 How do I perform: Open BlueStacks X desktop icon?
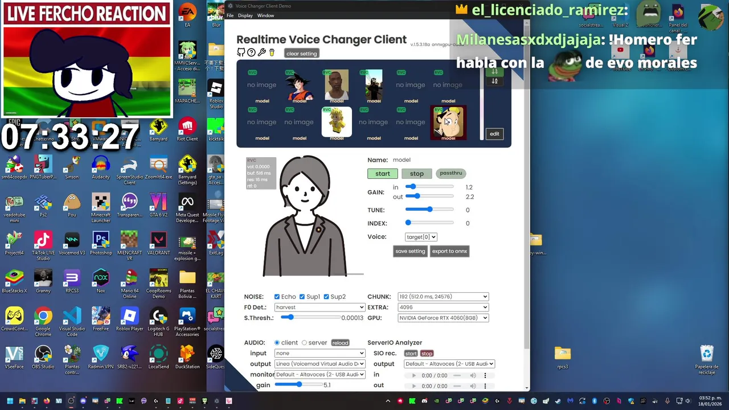tap(14, 281)
